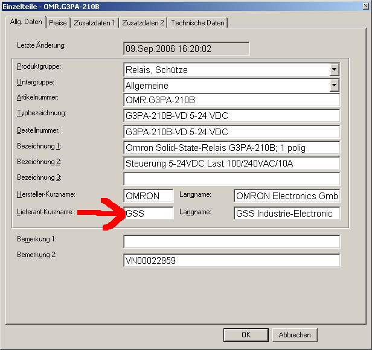This screenshot has height=350, width=372.
Task: Click the Lieferant-Kurzname label
Action: click(x=45, y=212)
